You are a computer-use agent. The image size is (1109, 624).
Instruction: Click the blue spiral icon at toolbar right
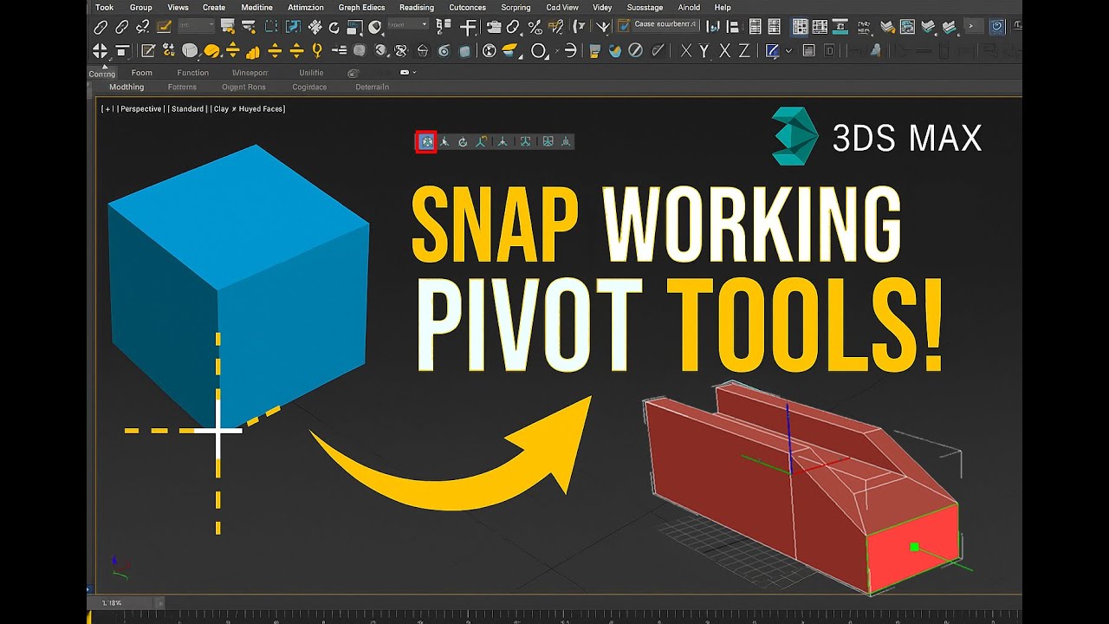[997, 27]
